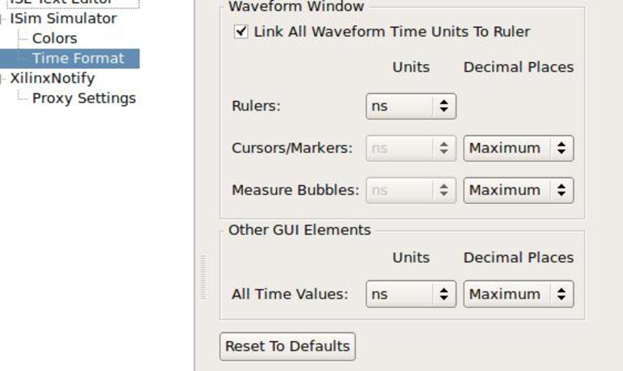This screenshot has height=371, width=623.
Task: Select the XilinxNotify category
Action: click(52, 78)
